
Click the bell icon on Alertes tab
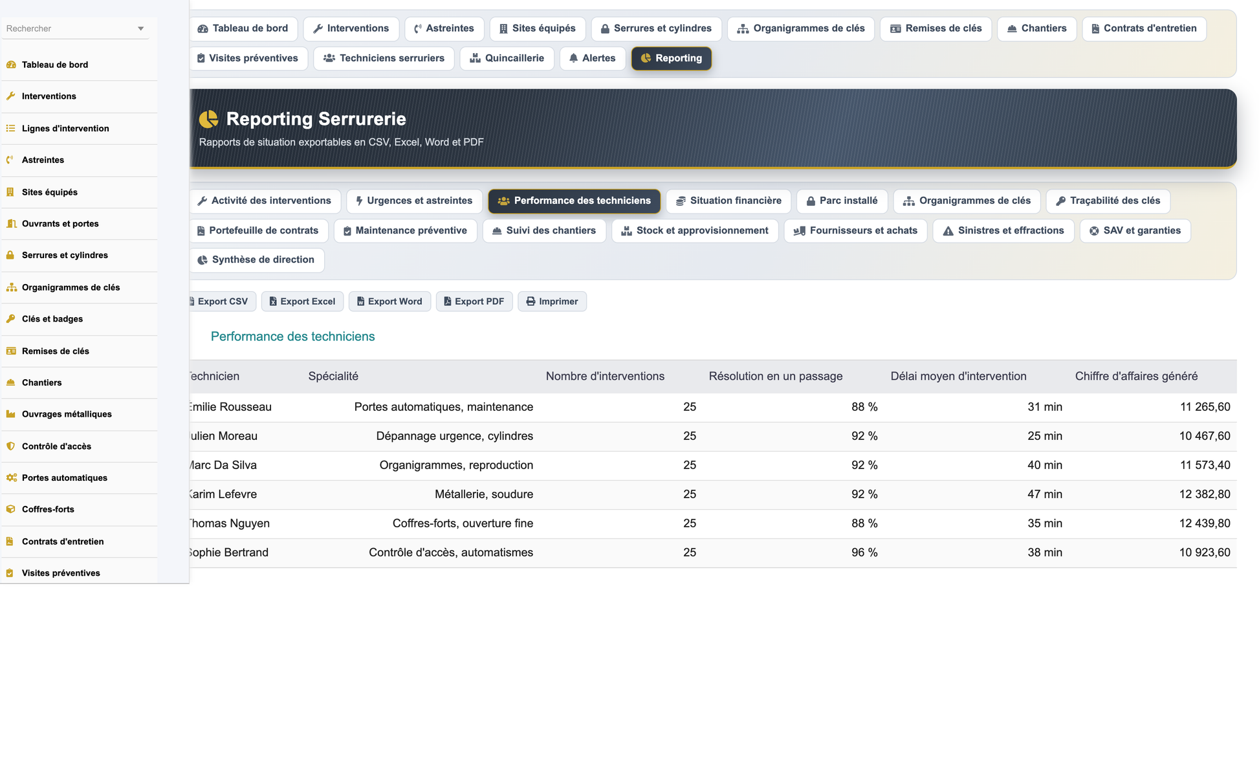point(573,58)
